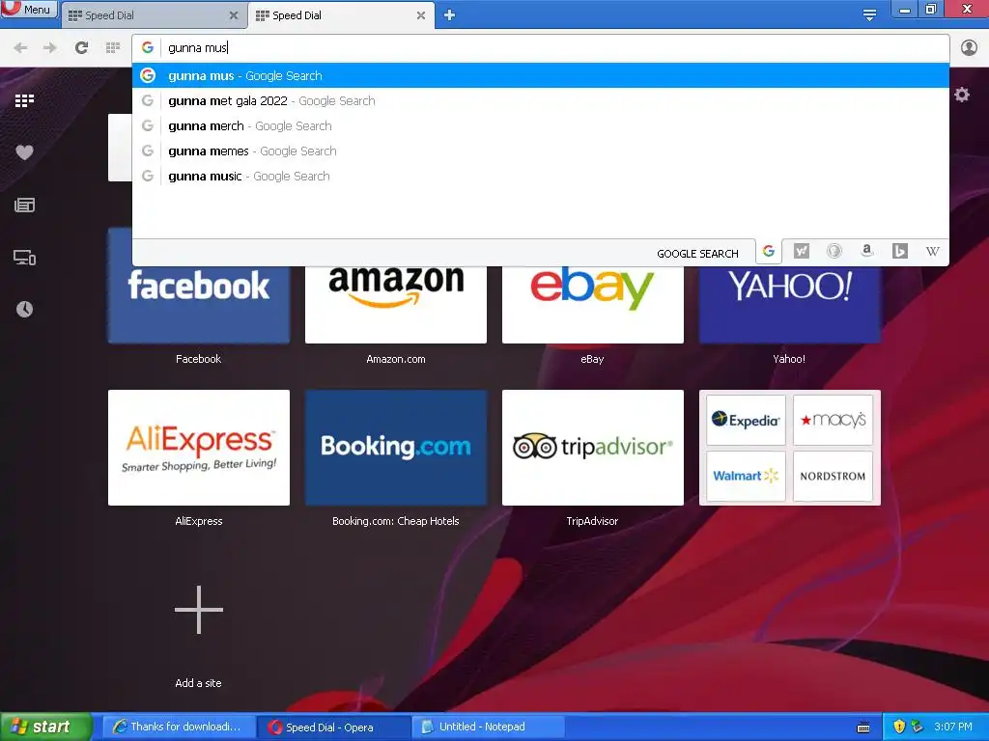Screen dimensions: 989x741
Task: Open Speed Dial from toolbar grid icon
Action: (113, 47)
